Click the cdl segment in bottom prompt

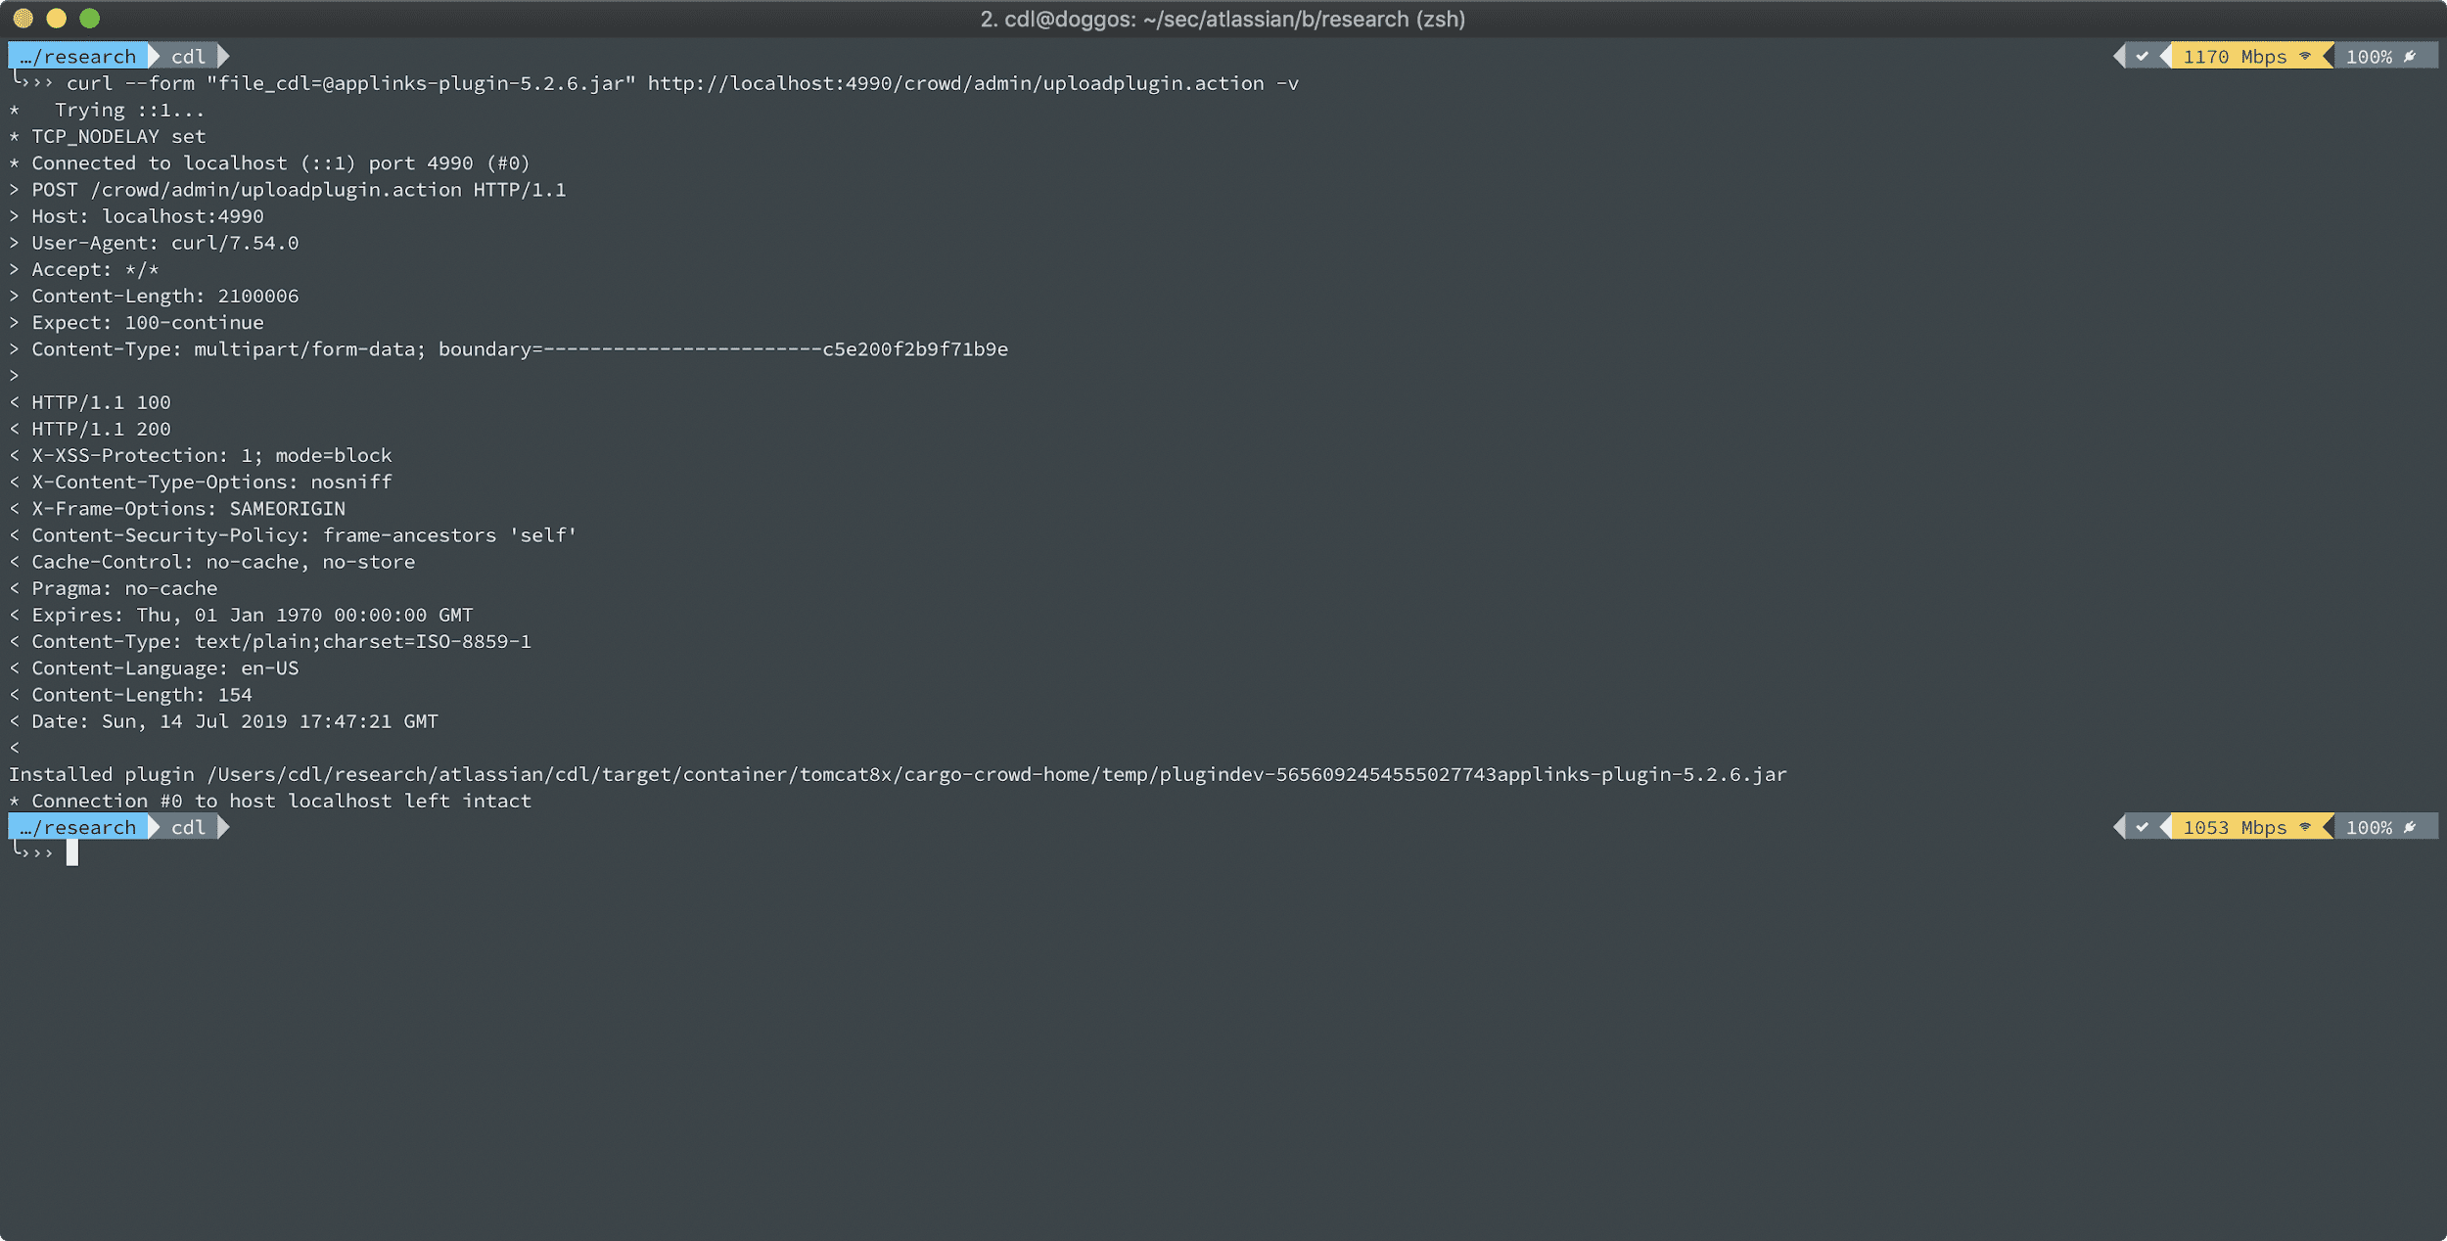tap(188, 828)
